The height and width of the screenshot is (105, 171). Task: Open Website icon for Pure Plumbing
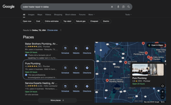(76, 68)
